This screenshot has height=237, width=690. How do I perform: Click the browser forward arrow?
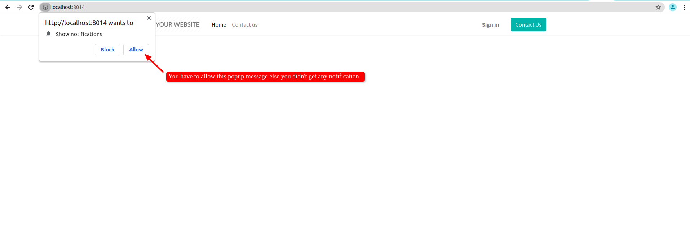click(19, 7)
